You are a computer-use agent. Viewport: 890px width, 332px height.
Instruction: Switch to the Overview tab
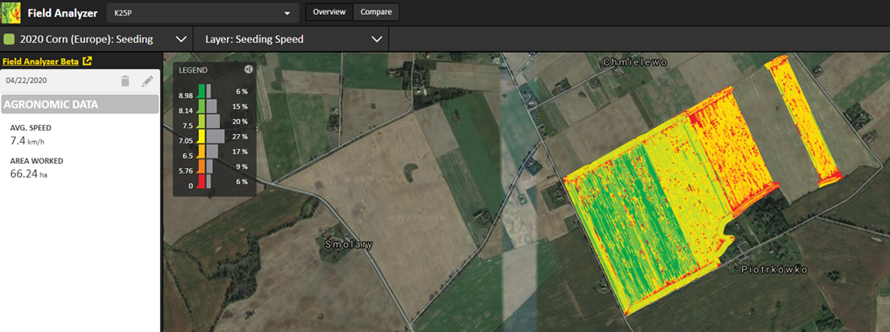(x=329, y=12)
